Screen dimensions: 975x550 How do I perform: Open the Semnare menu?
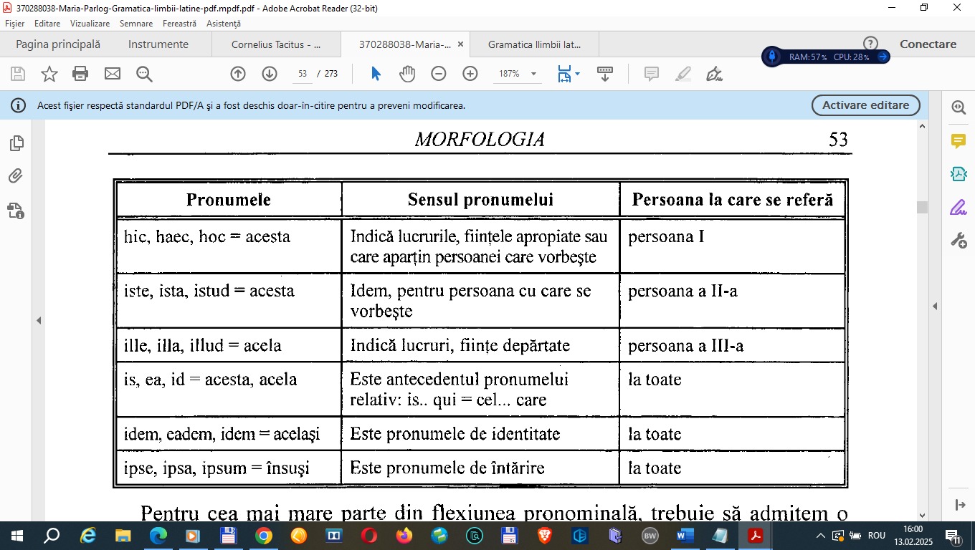136,24
